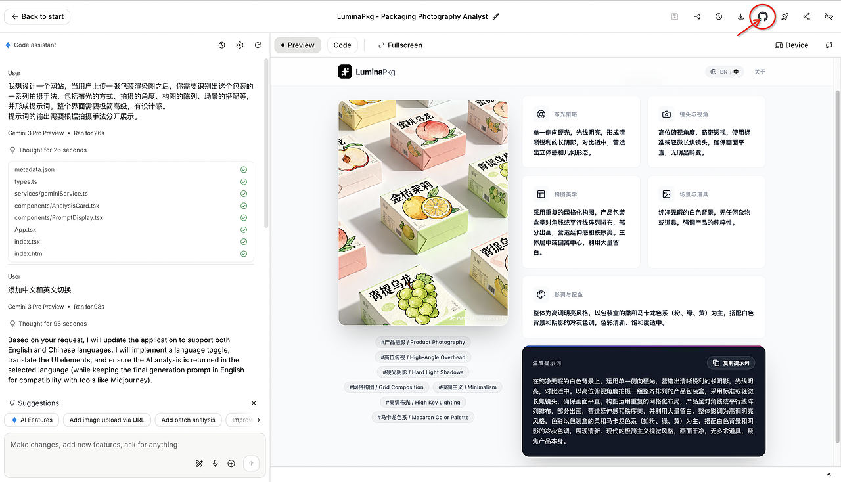
Task: Click the plus icon in the message box
Action: [x=231, y=463]
